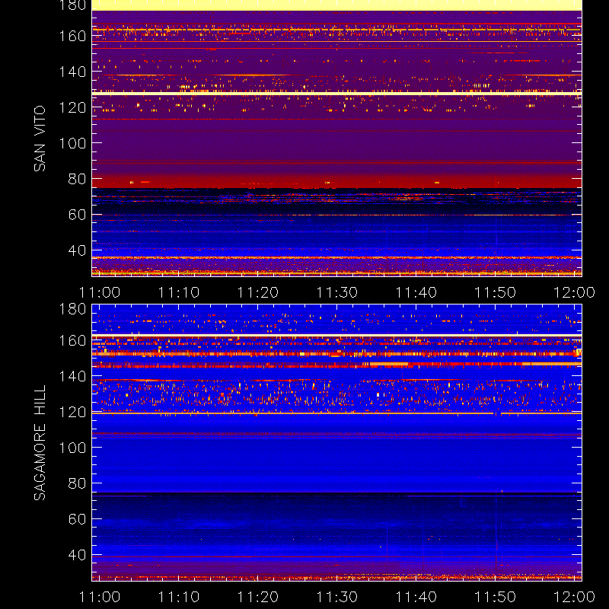
Task: Choose the 11:50 time label under Sagamore Hill plot
Action: [496, 597]
